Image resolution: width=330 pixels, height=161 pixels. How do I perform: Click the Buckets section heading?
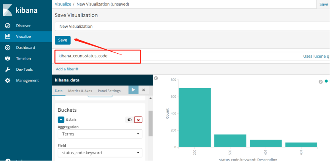[67, 110]
